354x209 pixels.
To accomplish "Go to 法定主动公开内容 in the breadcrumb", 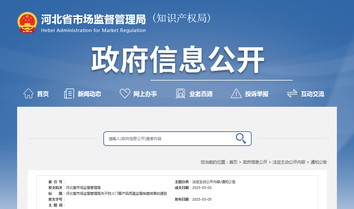I will (289, 162).
